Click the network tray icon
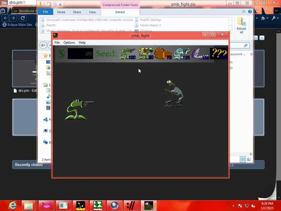The height and width of the screenshot is (211, 281). pos(247,206)
